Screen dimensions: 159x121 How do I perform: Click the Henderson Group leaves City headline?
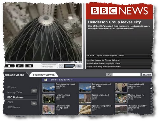point(114,22)
